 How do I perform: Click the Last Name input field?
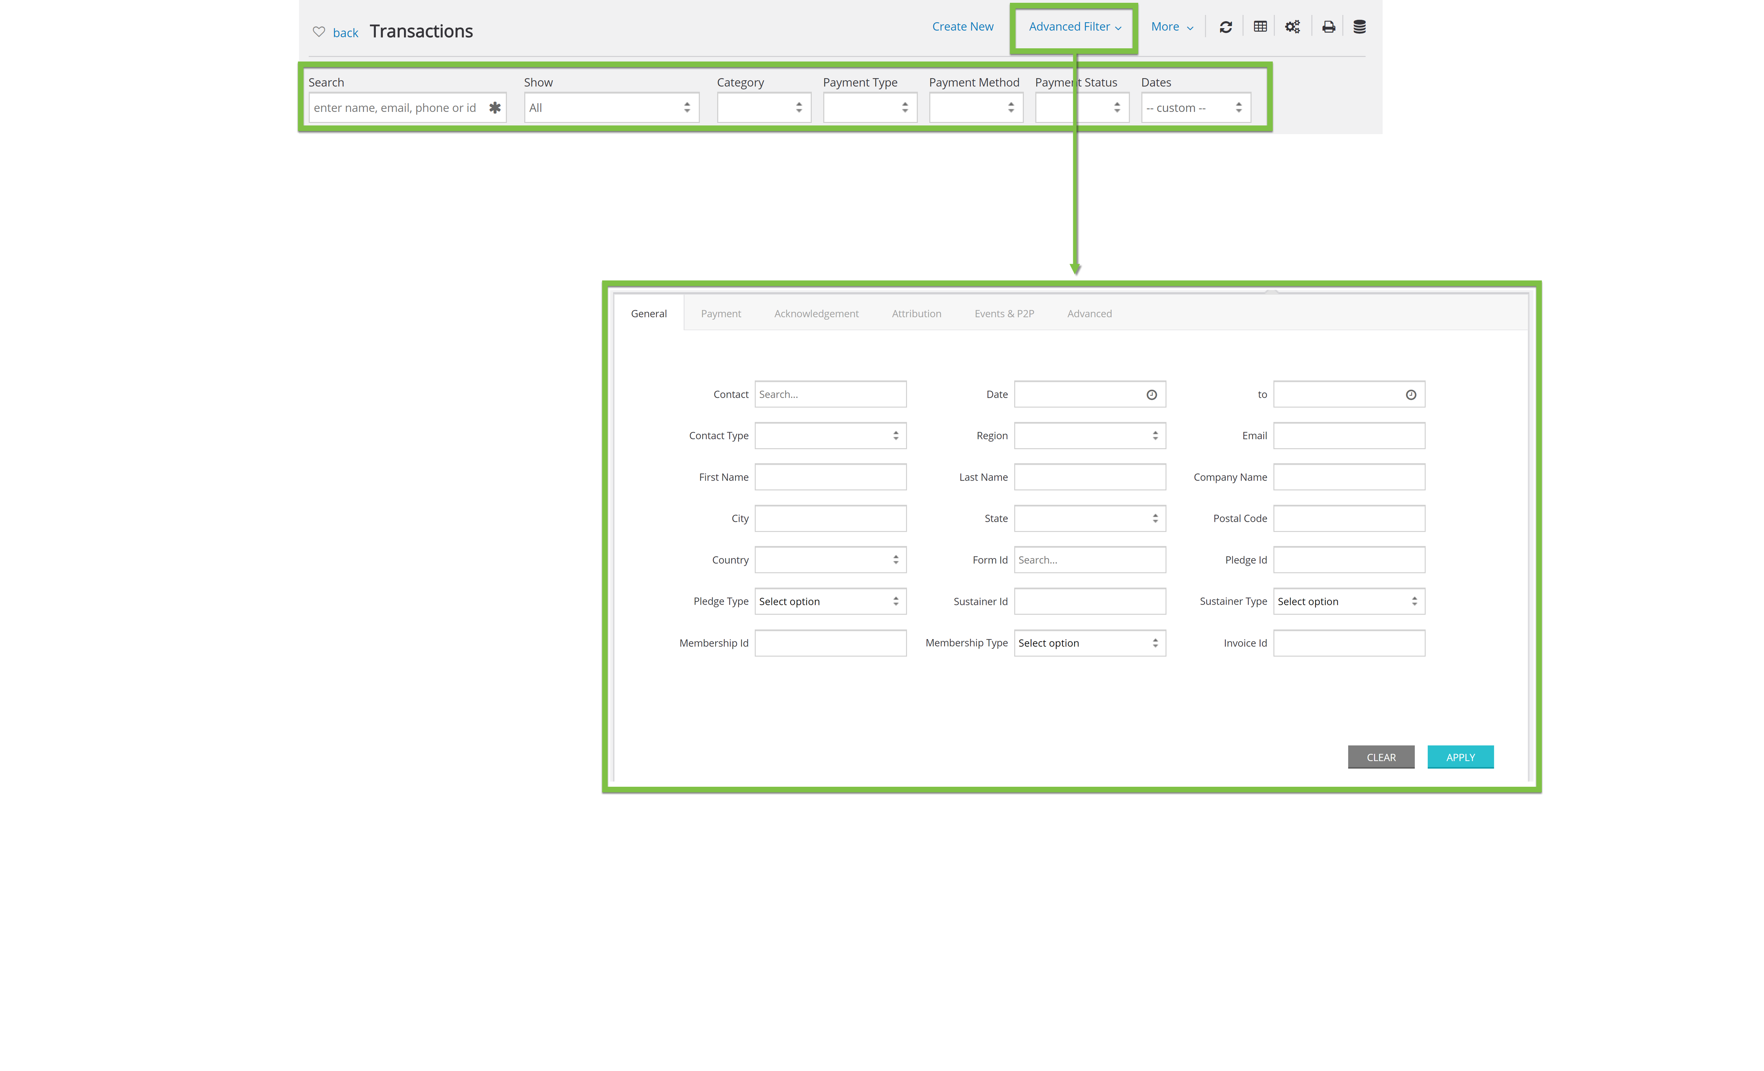coord(1090,477)
